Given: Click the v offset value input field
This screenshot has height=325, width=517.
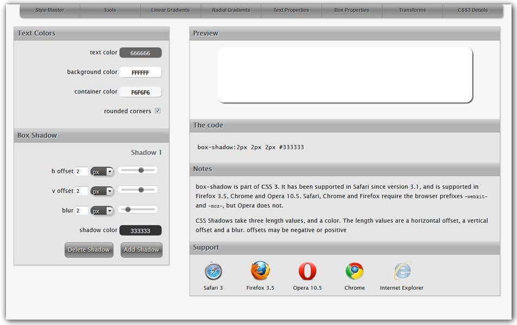Looking at the screenshot, I should click(x=81, y=191).
